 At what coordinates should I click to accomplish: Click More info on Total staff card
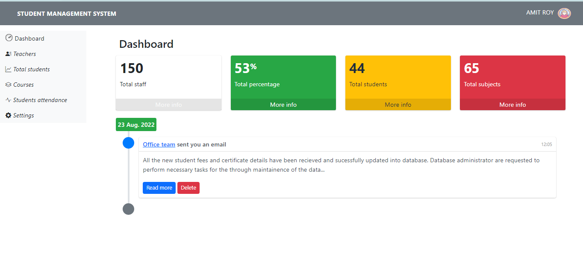coord(168,105)
